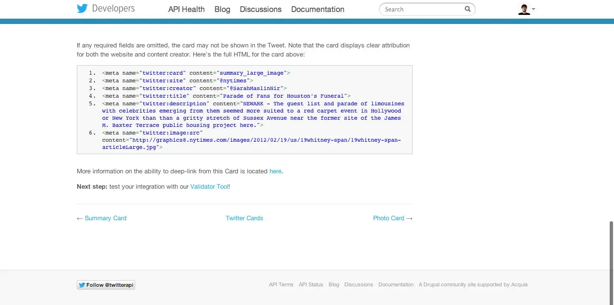Navigate back to Summary Card page
Image resolution: width=614 pixels, height=305 pixels.
(x=106, y=218)
